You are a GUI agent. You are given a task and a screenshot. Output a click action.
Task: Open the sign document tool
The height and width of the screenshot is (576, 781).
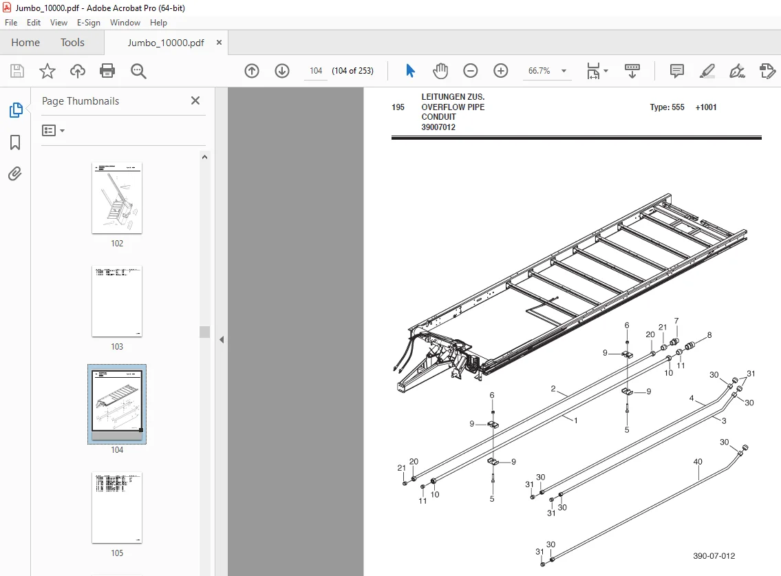[737, 71]
